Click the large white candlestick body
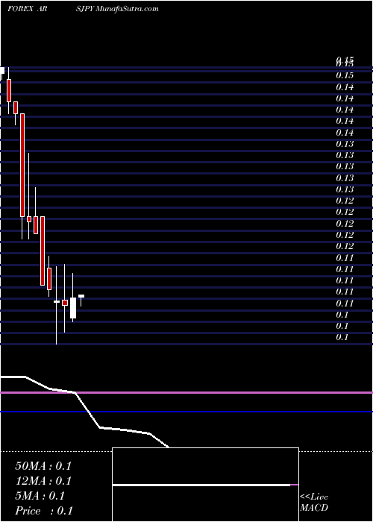This screenshot has height=522, width=373. [x=73, y=308]
